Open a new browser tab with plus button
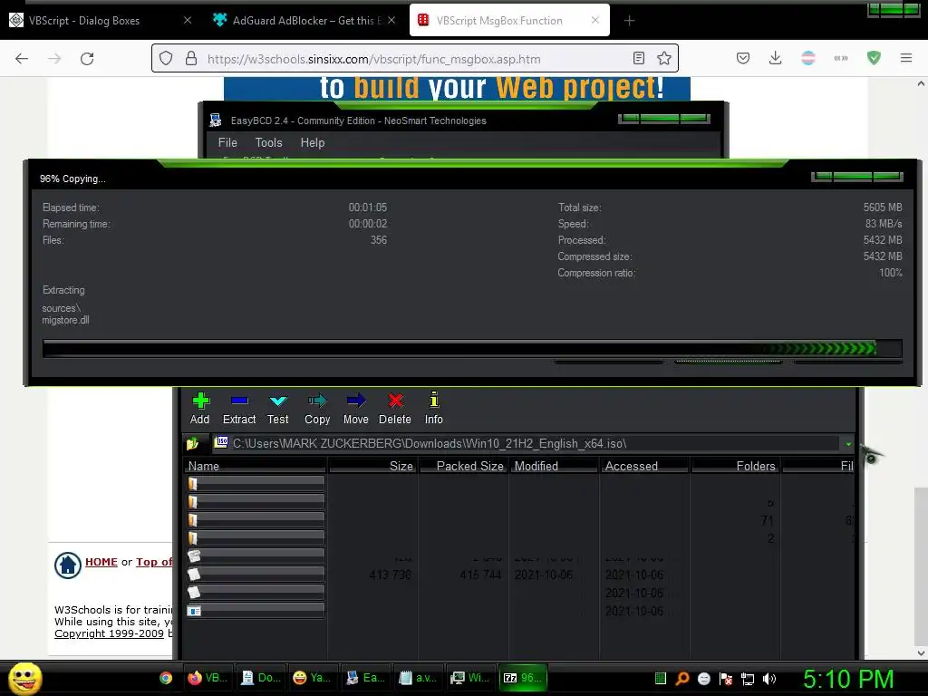Viewport: 928px width, 696px height. point(629,21)
